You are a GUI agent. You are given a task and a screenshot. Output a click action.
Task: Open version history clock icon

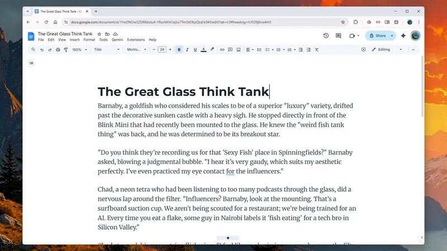click(326, 36)
